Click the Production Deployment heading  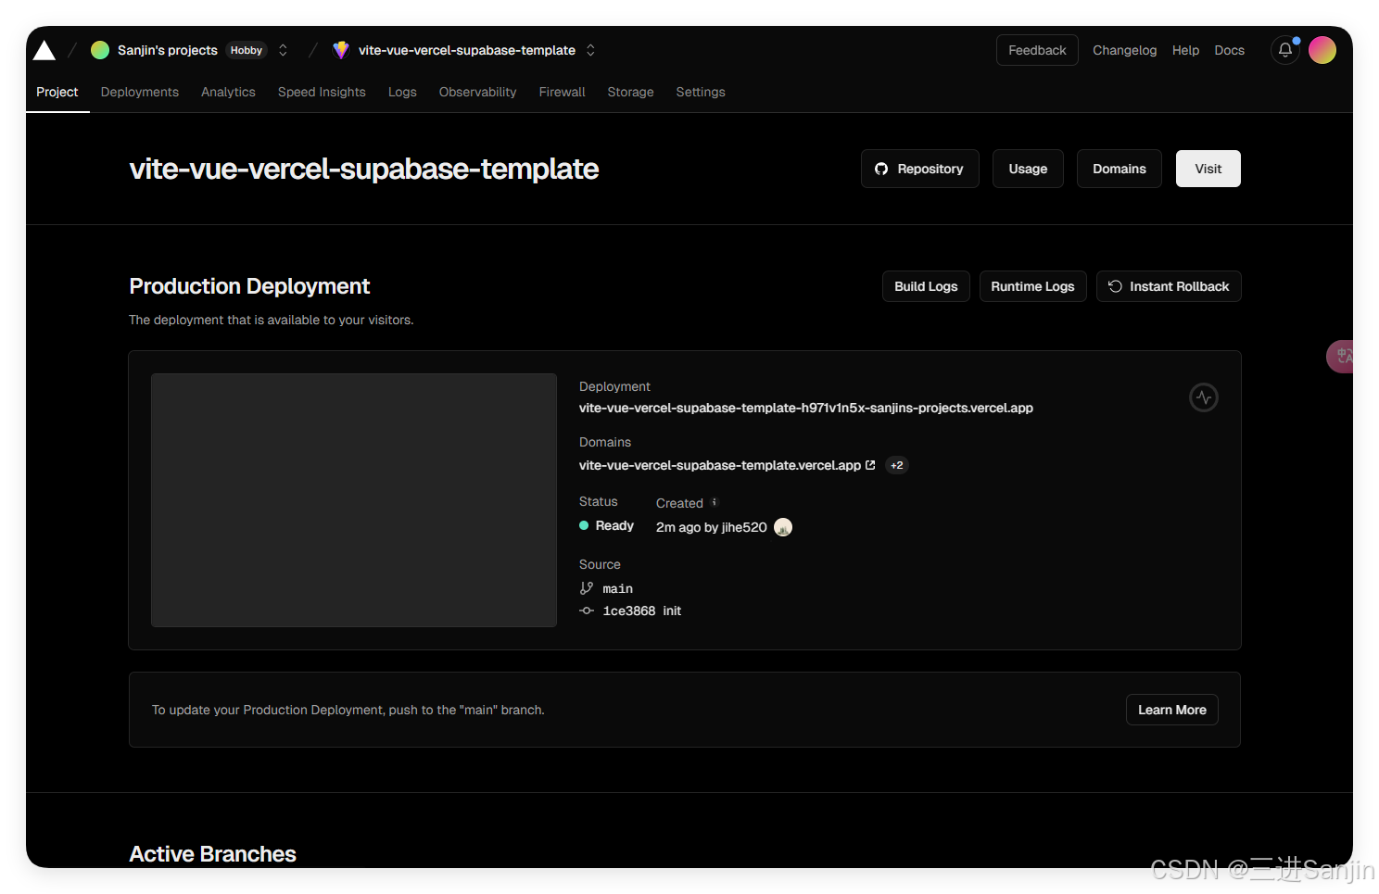[249, 286]
